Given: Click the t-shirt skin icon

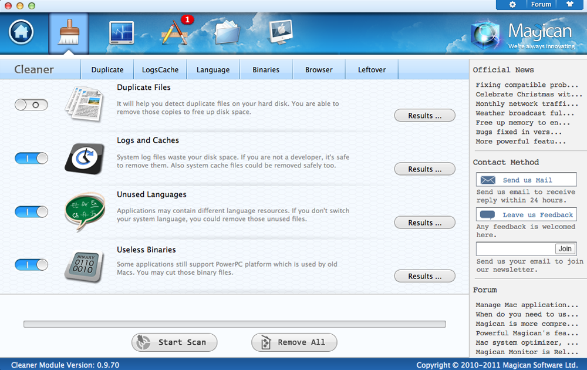Looking at the screenshot, I should click(569, 5).
